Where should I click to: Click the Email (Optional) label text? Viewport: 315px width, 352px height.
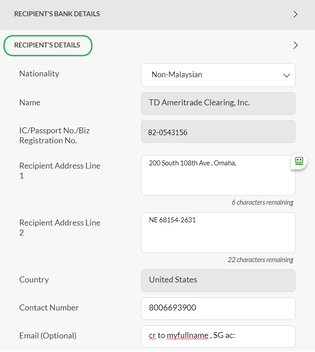48,336
